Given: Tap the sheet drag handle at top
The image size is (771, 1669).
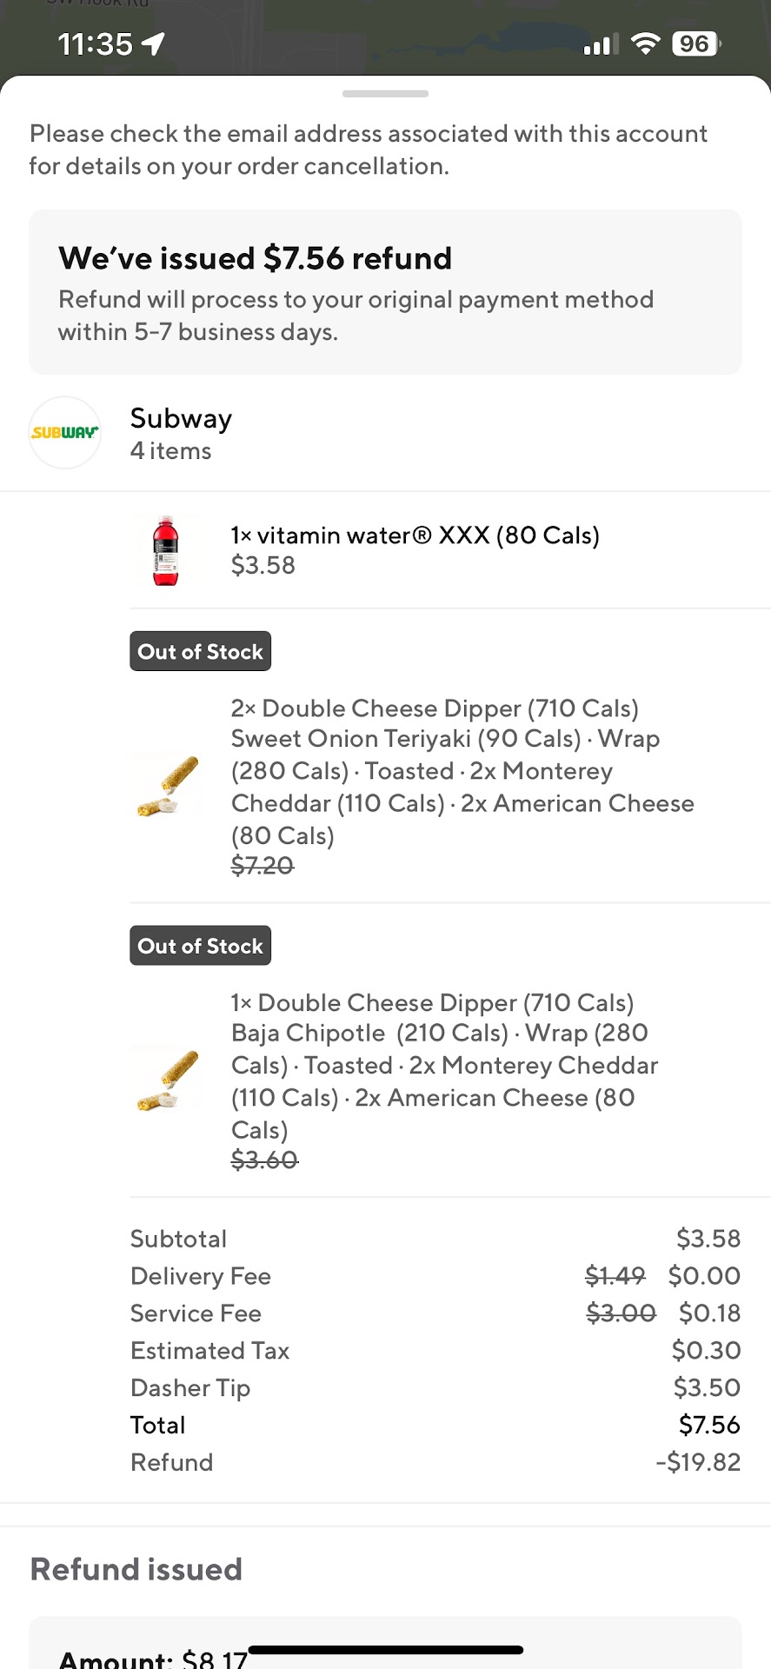Looking at the screenshot, I should click(385, 94).
